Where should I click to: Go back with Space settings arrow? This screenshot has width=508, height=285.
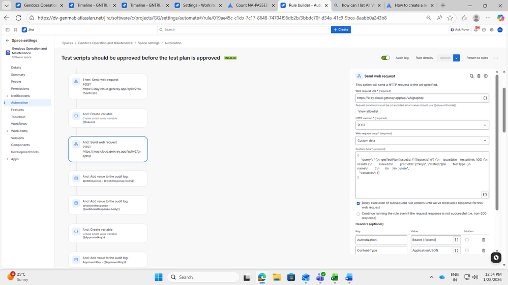tap(8, 41)
